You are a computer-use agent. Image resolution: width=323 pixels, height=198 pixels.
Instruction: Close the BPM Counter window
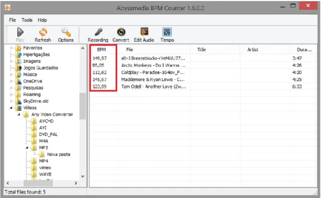pos(308,6)
